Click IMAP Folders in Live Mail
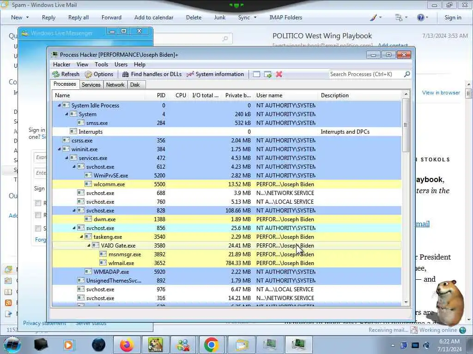The image size is (473, 354). pyautogui.click(x=285, y=18)
